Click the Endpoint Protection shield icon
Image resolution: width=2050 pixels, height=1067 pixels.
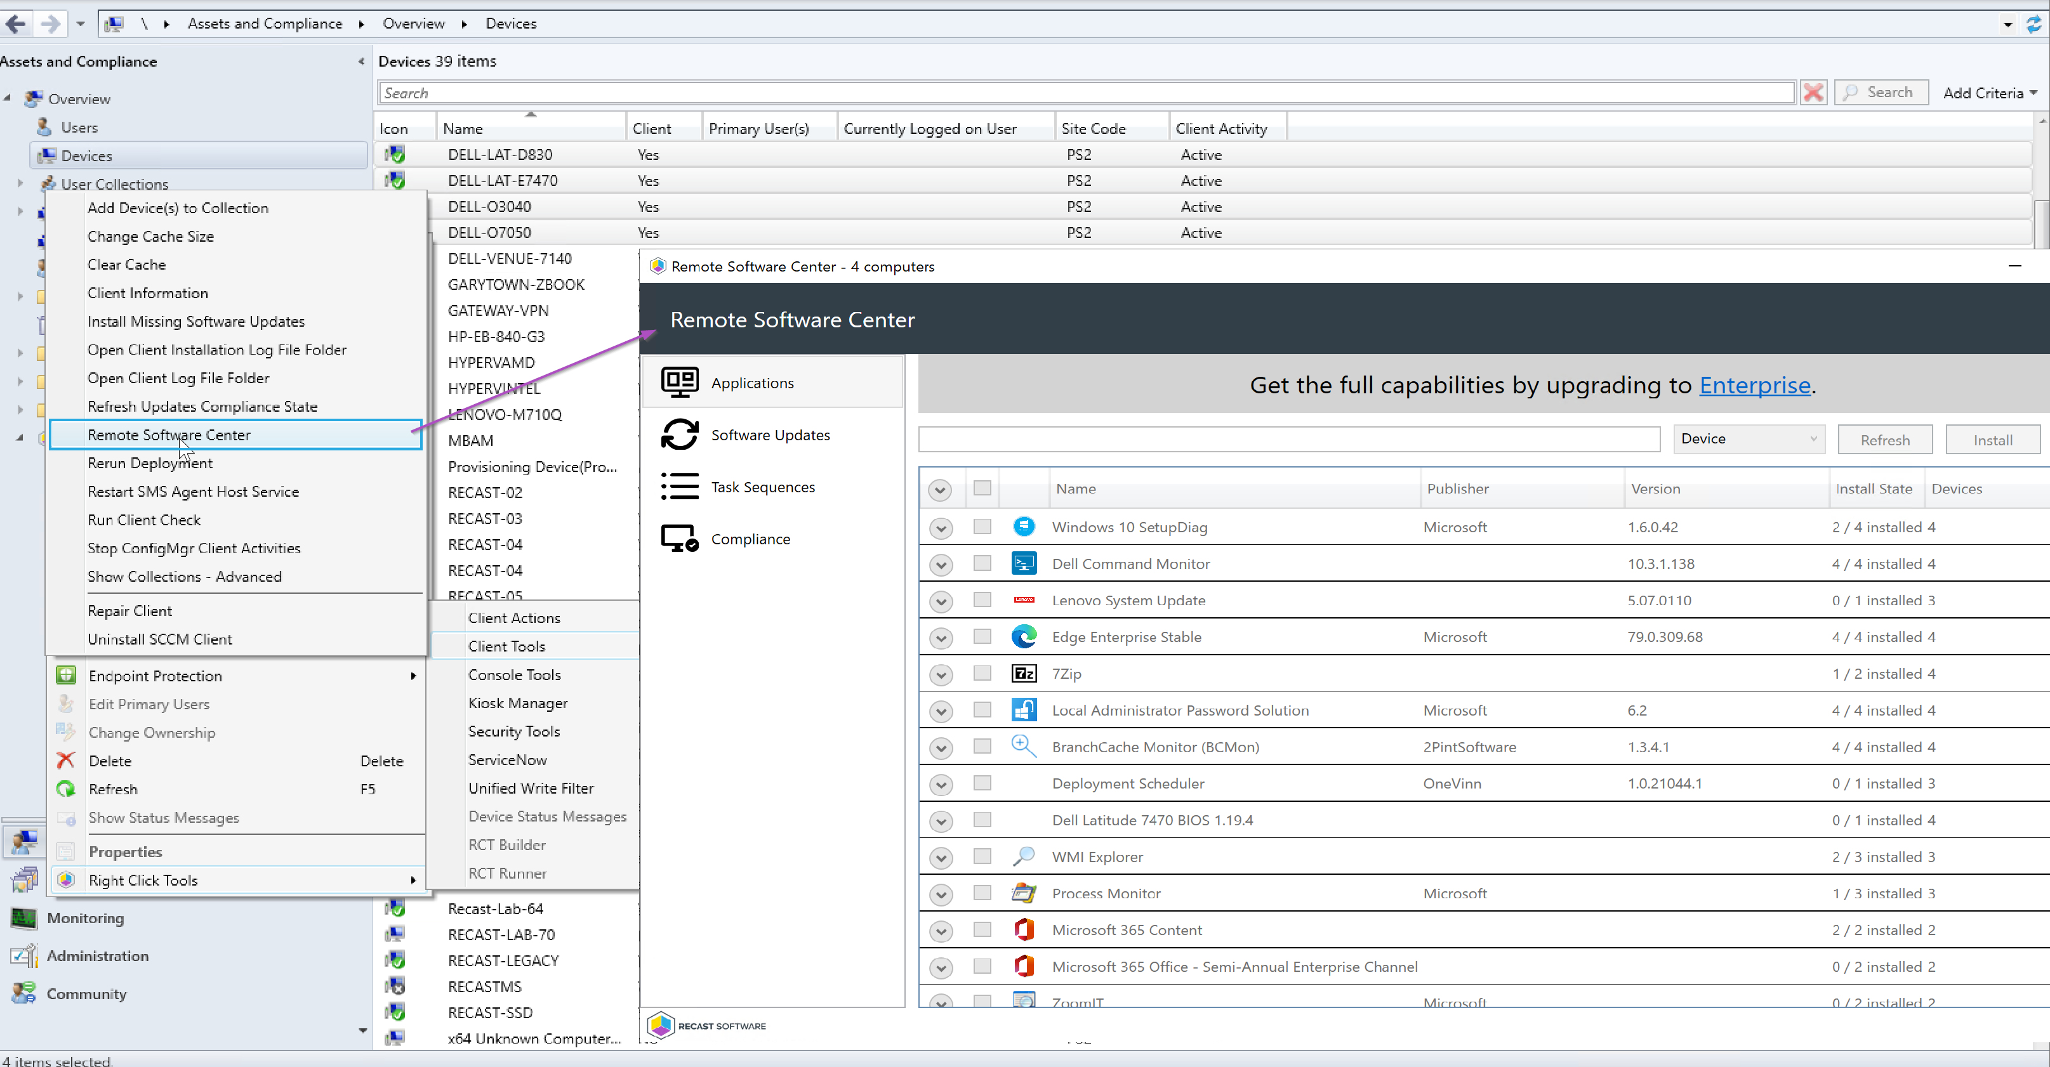point(66,676)
